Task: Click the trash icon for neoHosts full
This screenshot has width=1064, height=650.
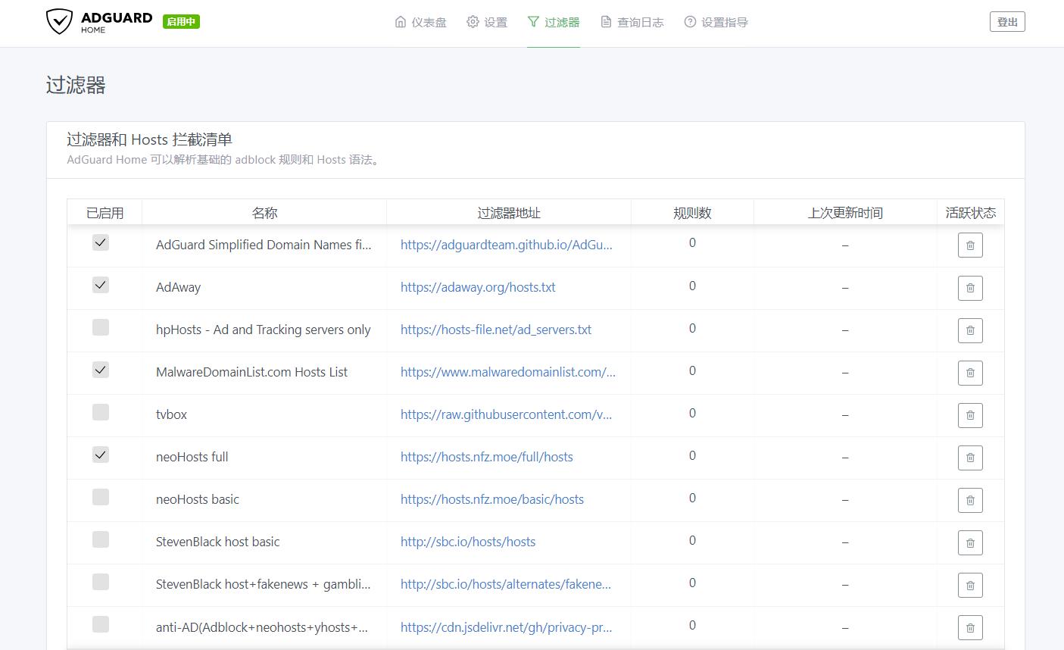Action: (x=970, y=458)
